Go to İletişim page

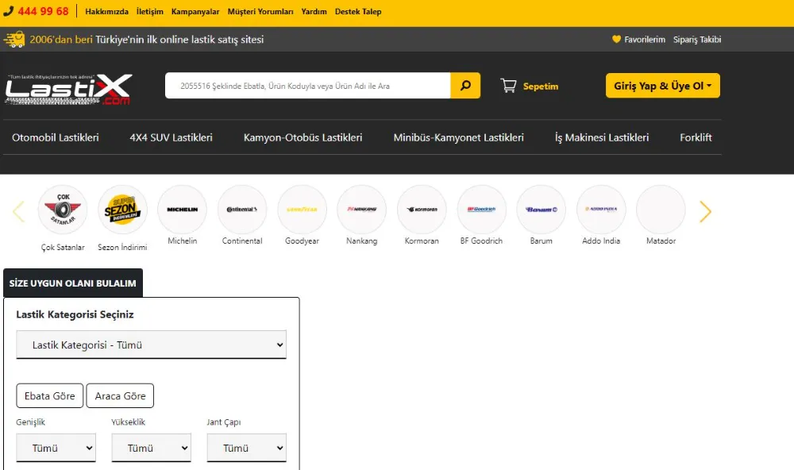click(x=150, y=11)
